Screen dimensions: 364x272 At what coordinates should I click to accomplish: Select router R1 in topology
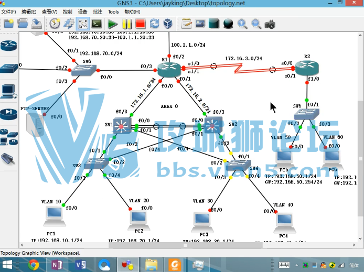coord(169,70)
